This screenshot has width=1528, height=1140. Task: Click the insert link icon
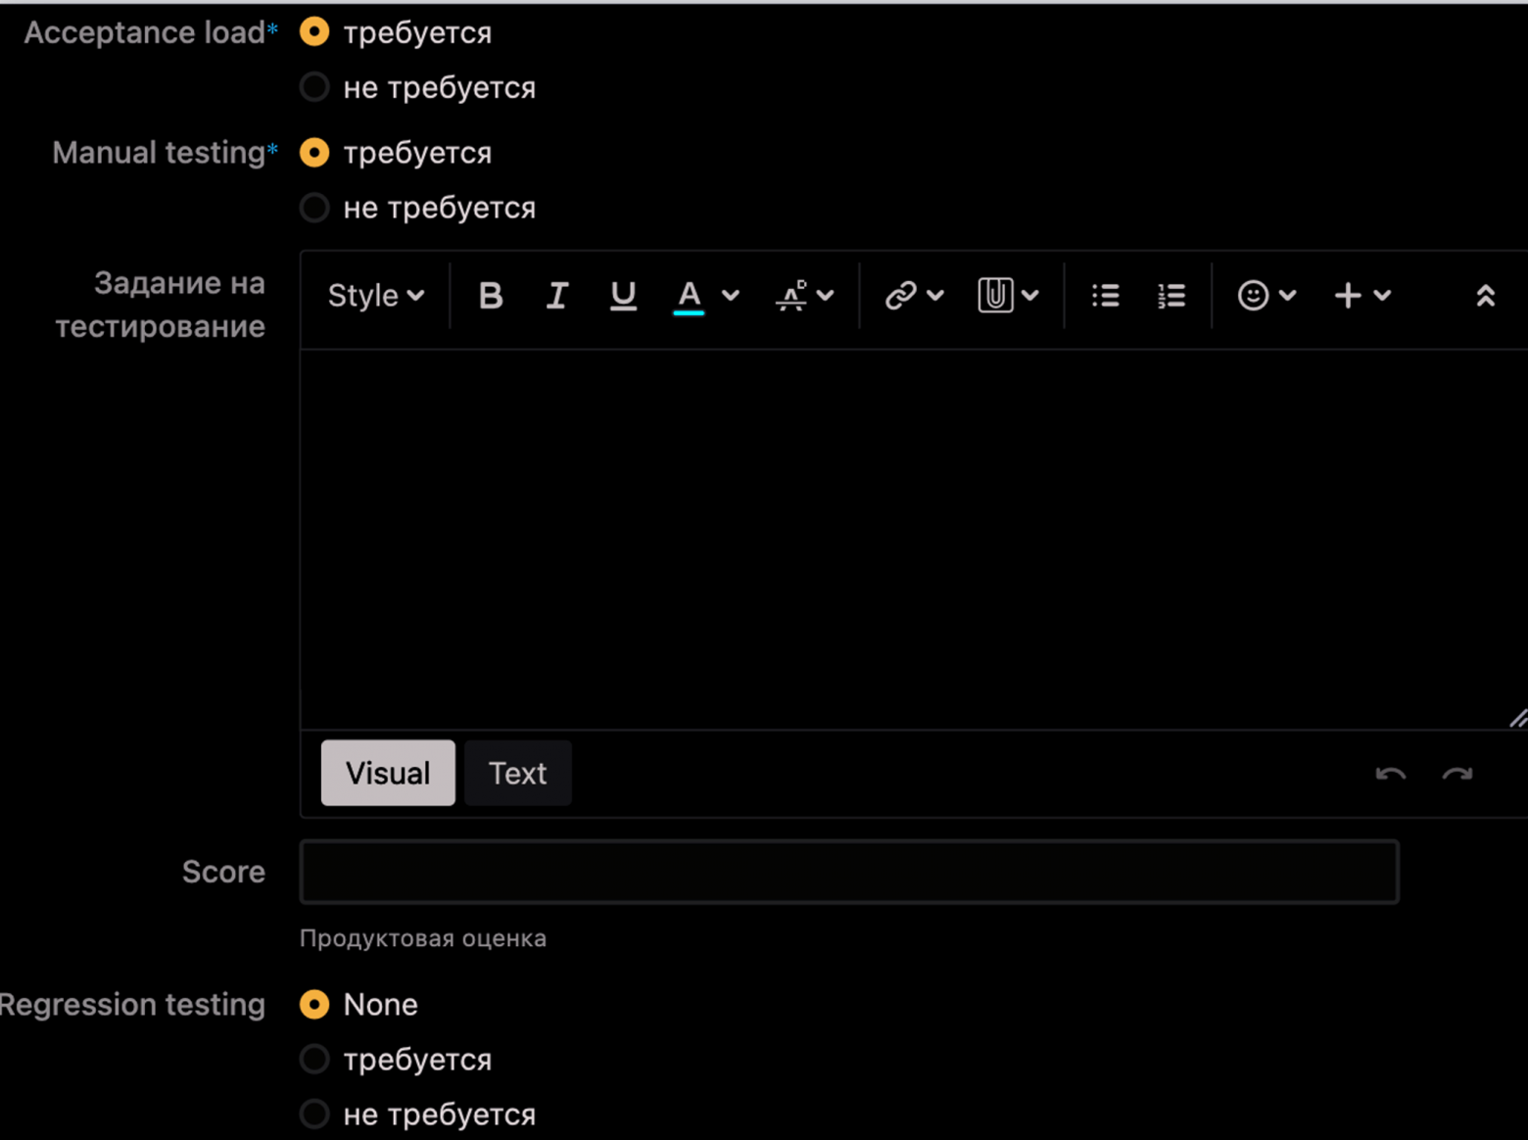900,296
